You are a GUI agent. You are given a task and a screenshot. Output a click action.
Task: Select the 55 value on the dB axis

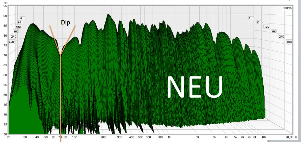coord(5,85)
